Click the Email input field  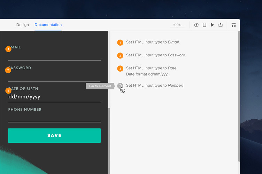tap(54, 56)
